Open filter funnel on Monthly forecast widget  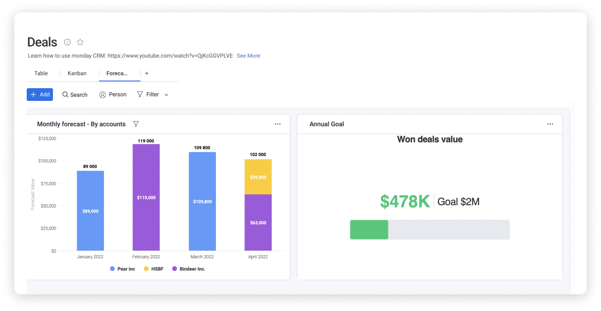pyautogui.click(x=136, y=124)
